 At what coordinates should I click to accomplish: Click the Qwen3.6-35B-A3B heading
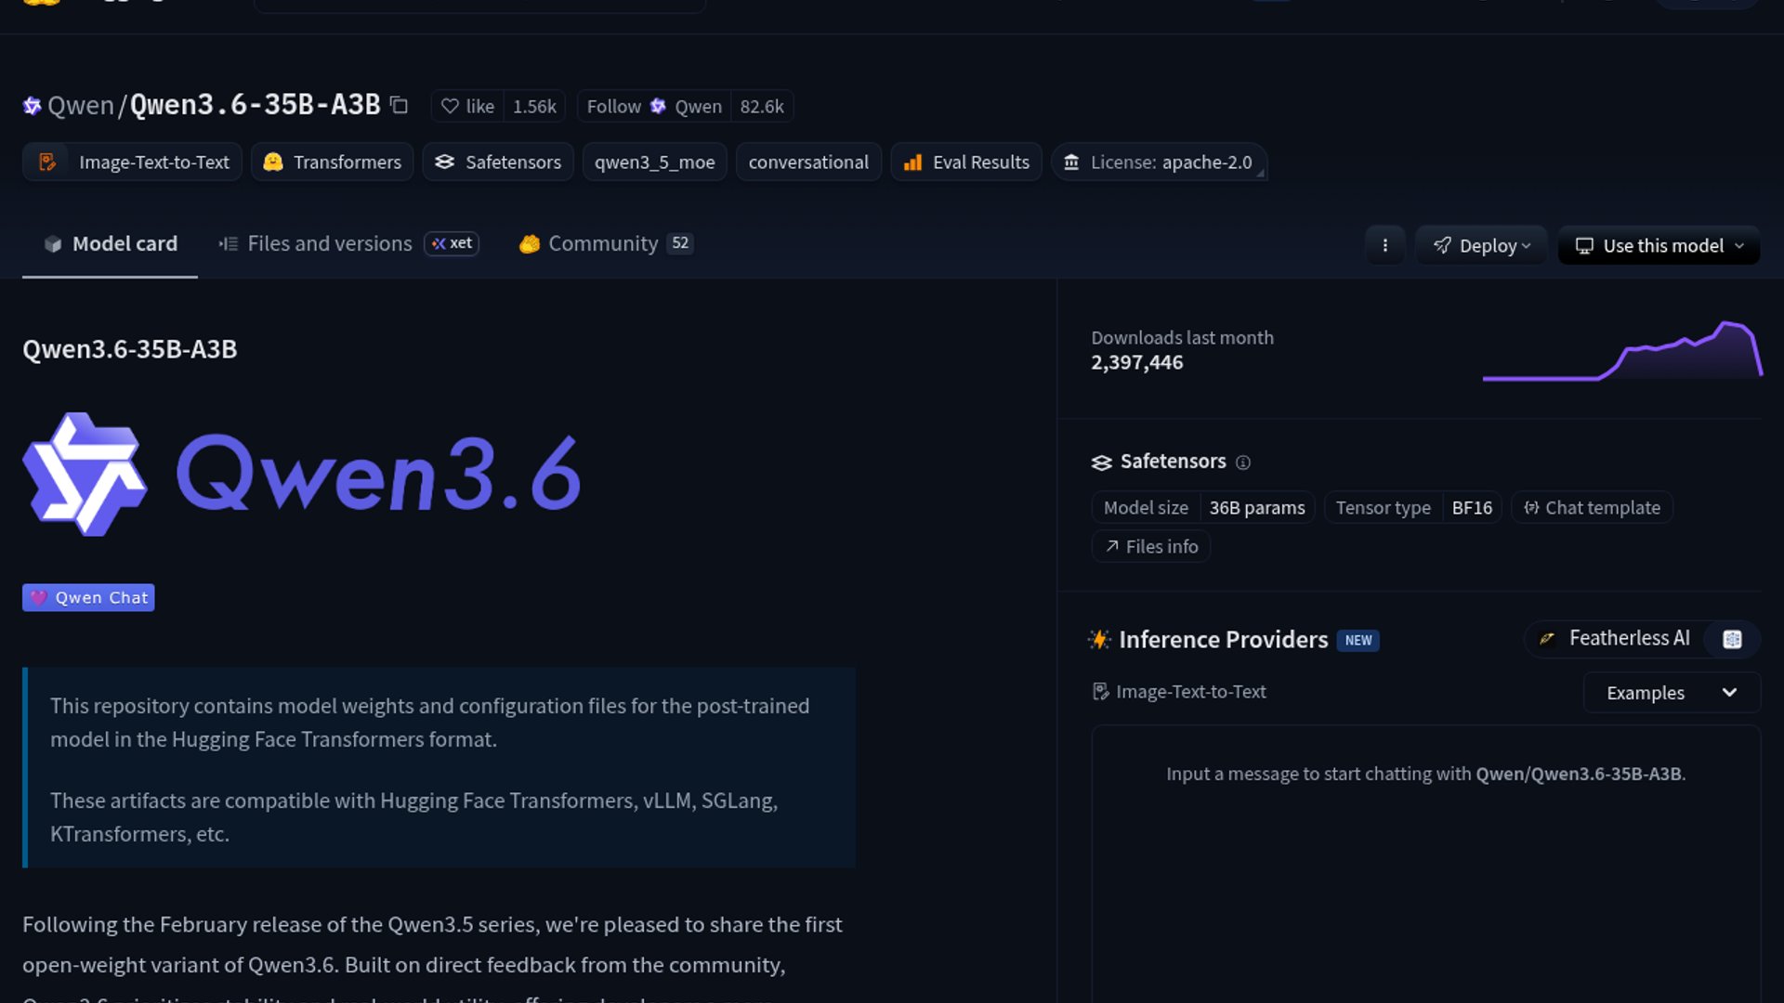click(x=129, y=348)
